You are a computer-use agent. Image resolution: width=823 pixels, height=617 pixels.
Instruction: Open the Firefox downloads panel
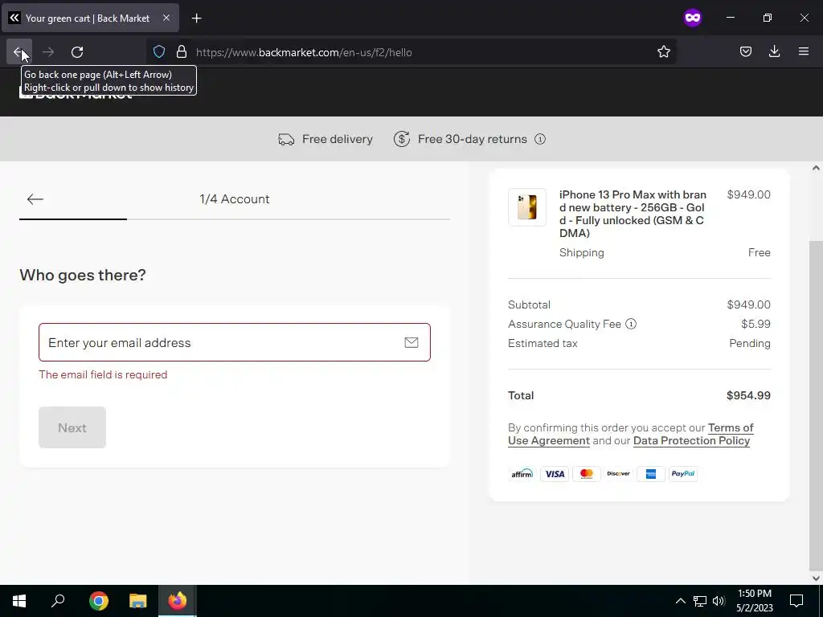pyautogui.click(x=774, y=52)
